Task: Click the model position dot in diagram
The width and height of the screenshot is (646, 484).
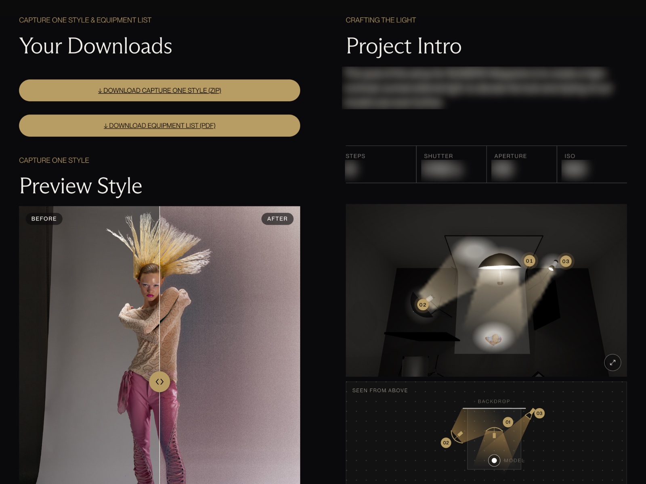Action: 494,460
